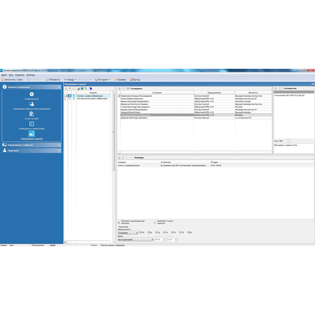
Task: Open the rooms and mnemonic scheme icon
Action: 31,124
